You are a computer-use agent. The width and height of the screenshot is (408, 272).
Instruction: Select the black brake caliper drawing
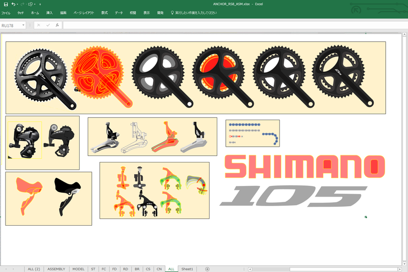point(147,204)
